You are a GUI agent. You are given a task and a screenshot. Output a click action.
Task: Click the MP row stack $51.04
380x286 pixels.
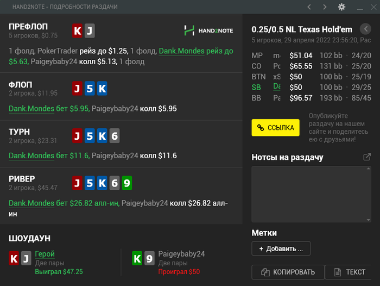[x=301, y=55]
